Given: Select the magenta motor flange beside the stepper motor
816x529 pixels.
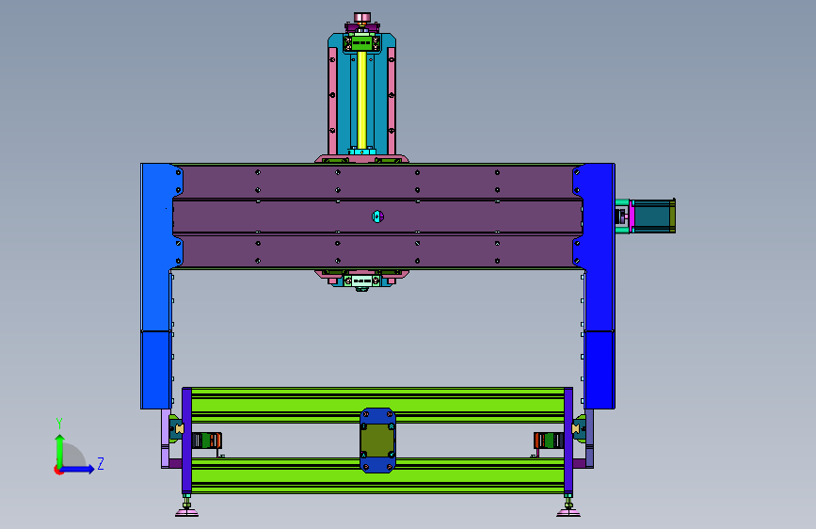Looking at the screenshot, I should point(632,216).
